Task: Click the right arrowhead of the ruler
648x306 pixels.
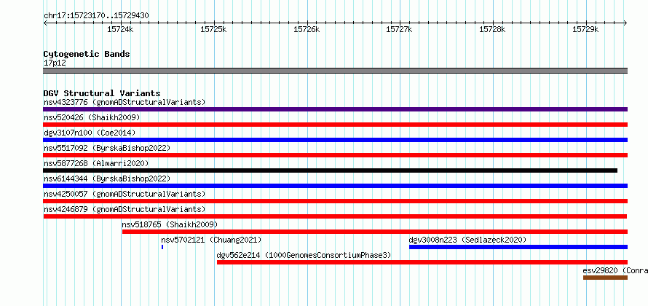Action: point(625,23)
